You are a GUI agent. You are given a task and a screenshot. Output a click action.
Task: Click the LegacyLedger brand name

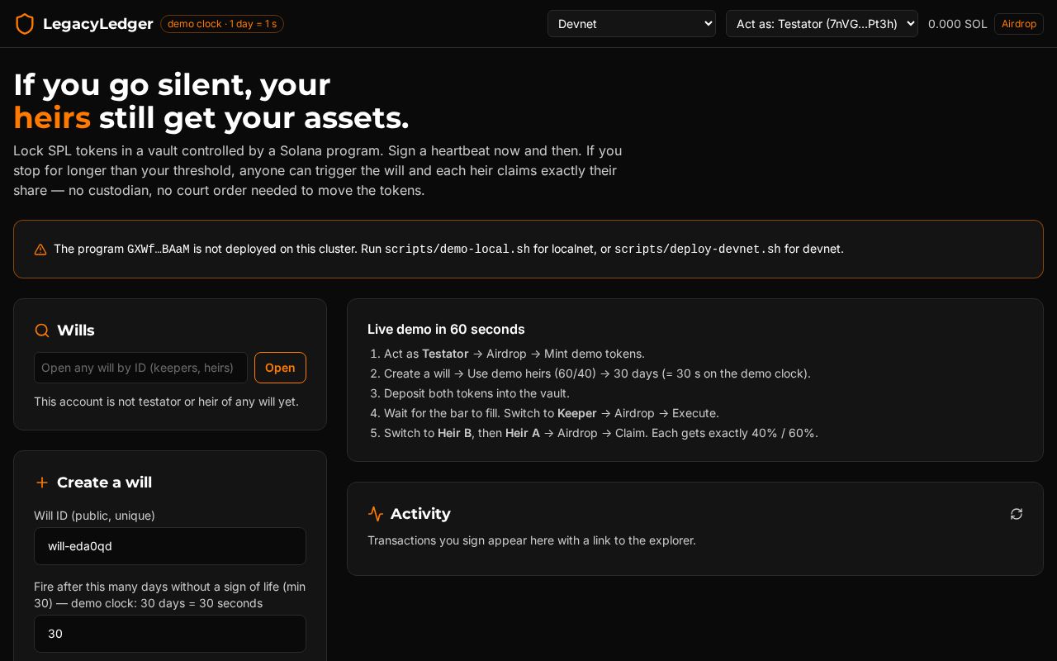98,24
